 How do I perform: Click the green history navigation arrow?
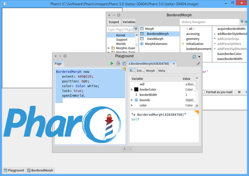click(x=246, y=22)
